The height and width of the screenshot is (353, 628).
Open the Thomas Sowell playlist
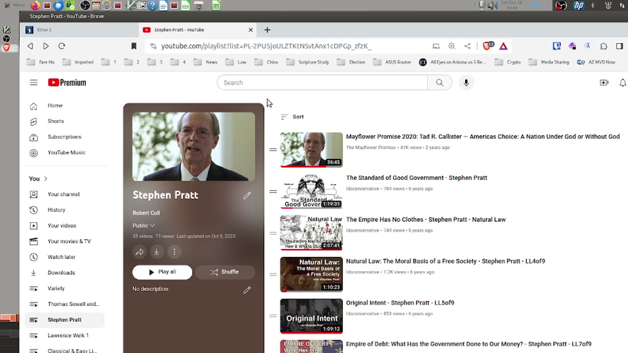[x=64, y=304]
